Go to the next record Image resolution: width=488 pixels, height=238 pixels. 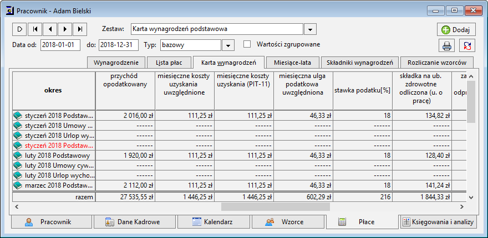(x=65, y=29)
